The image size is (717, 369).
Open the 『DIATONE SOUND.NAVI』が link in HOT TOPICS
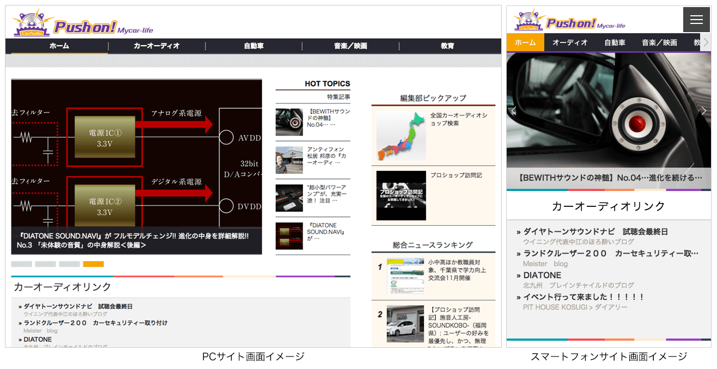(x=326, y=231)
